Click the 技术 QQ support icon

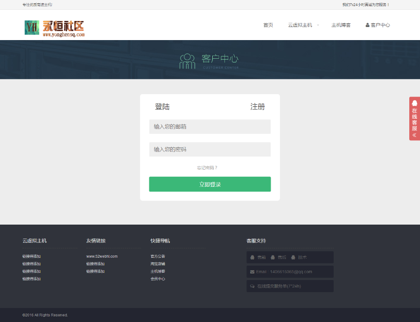click(x=293, y=257)
